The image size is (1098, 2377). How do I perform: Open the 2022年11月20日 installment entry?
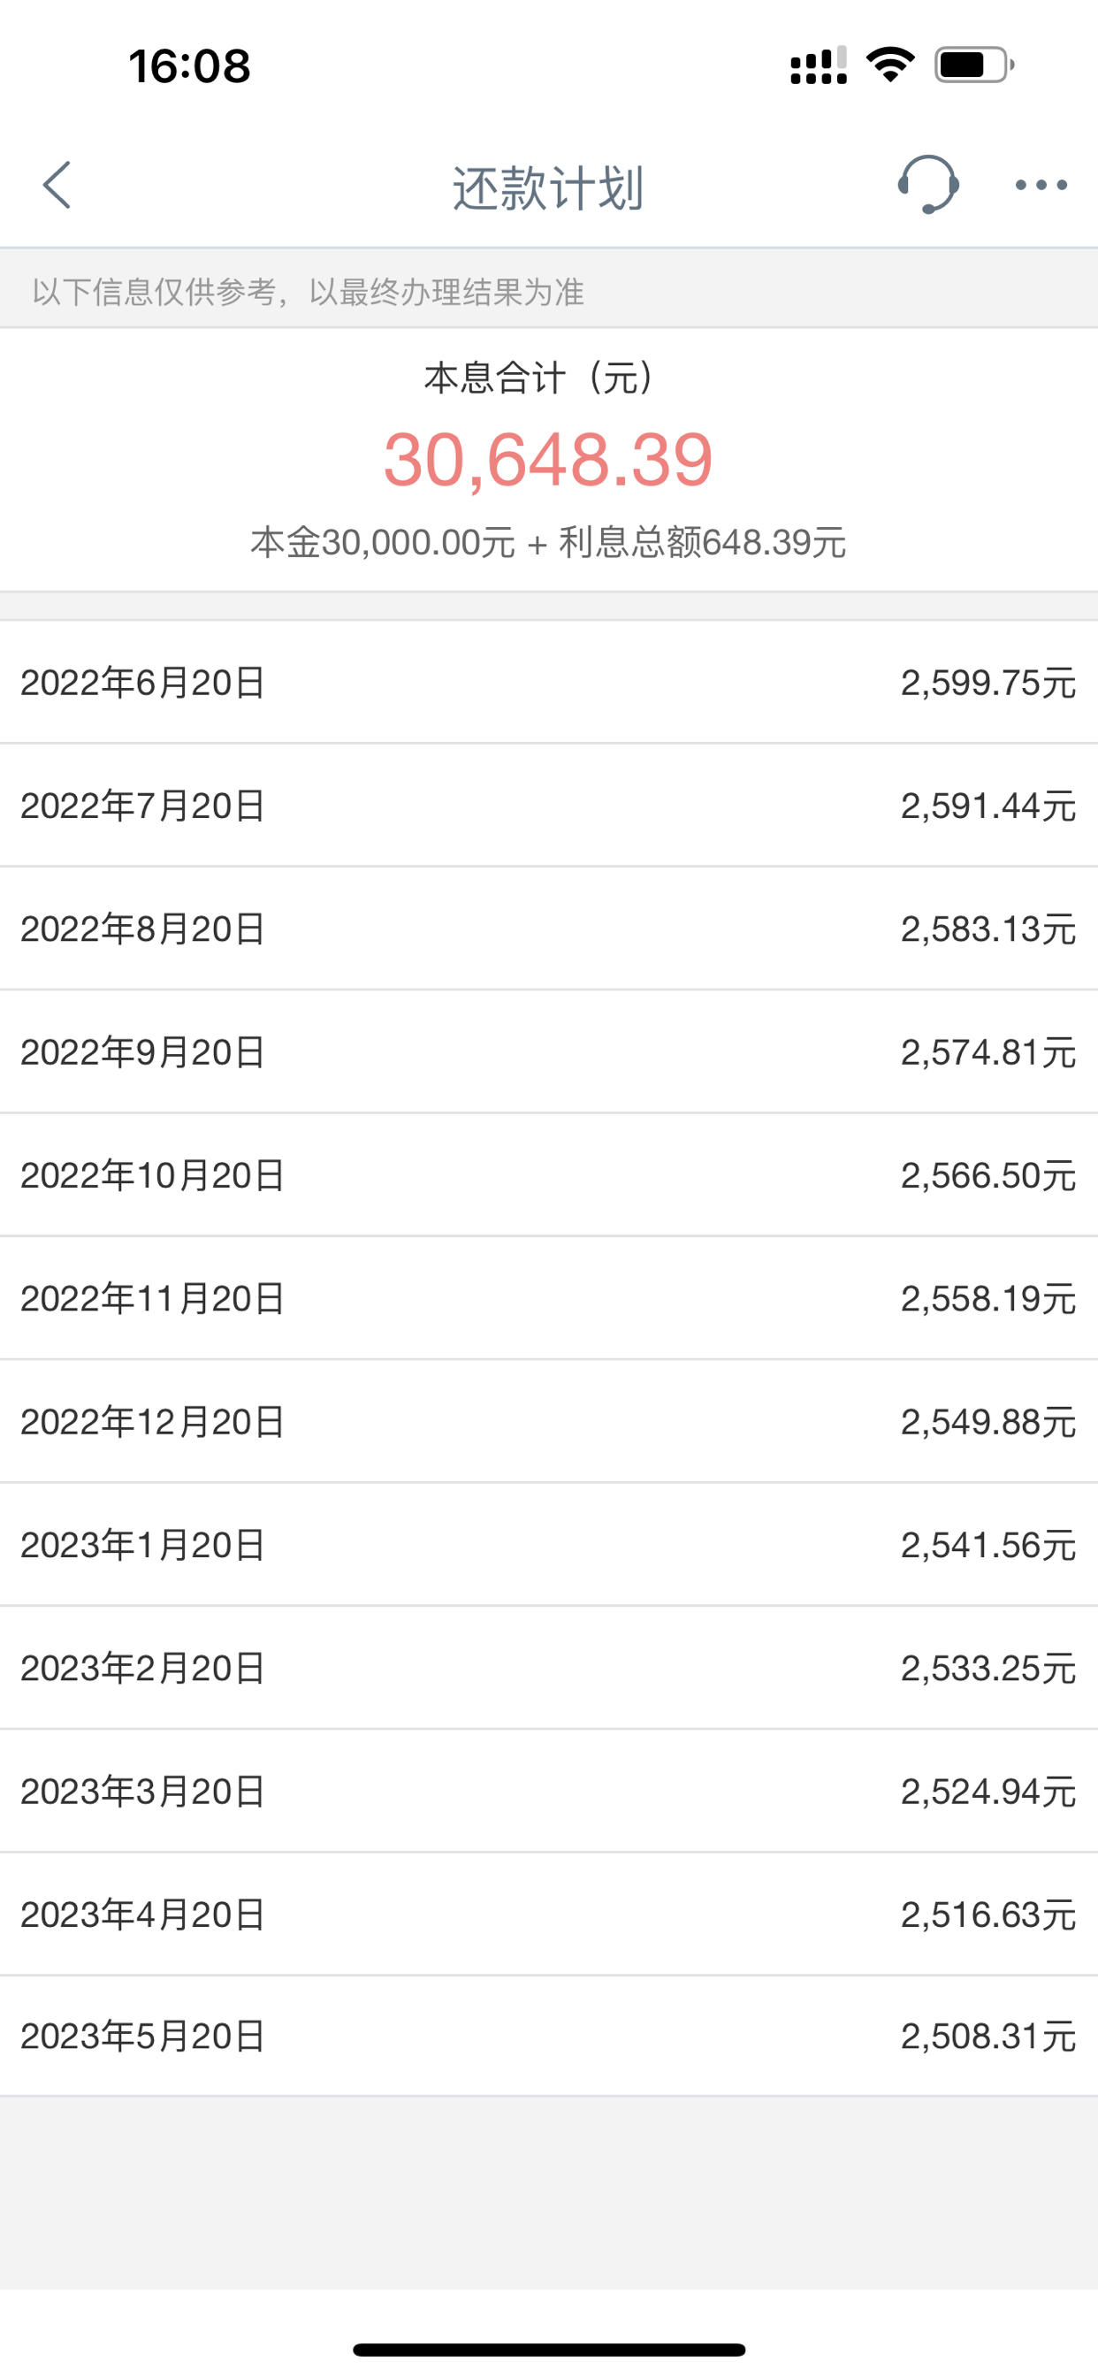pyautogui.click(x=549, y=1298)
